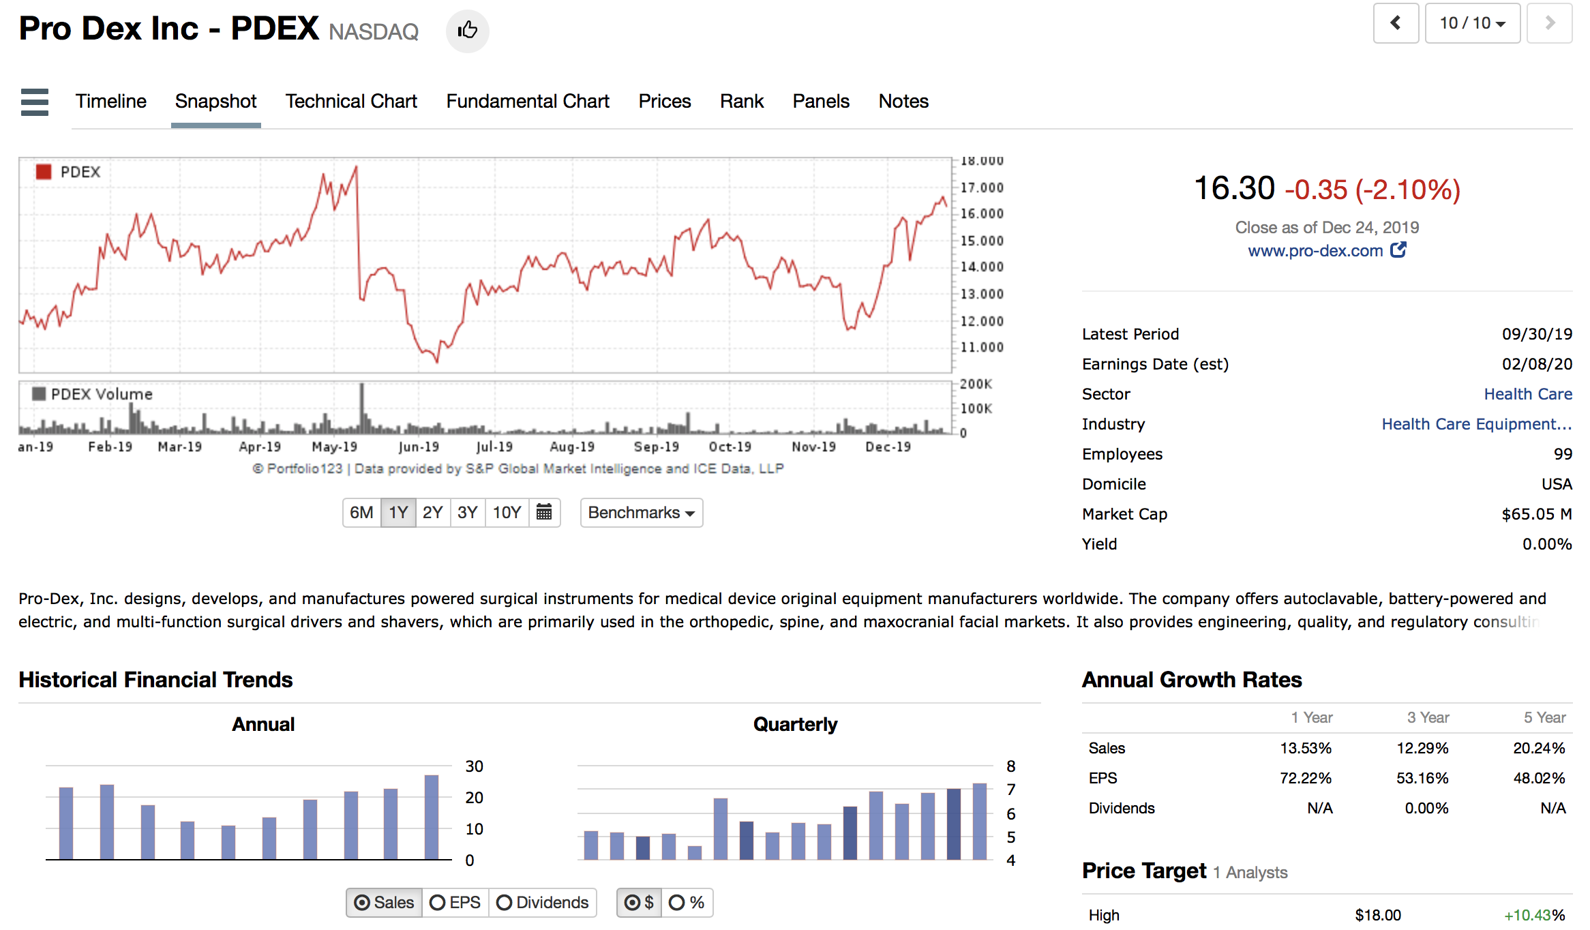Click the gray PDEX Volume legend icon
This screenshot has width=1590, height=930.
tap(39, 394)
